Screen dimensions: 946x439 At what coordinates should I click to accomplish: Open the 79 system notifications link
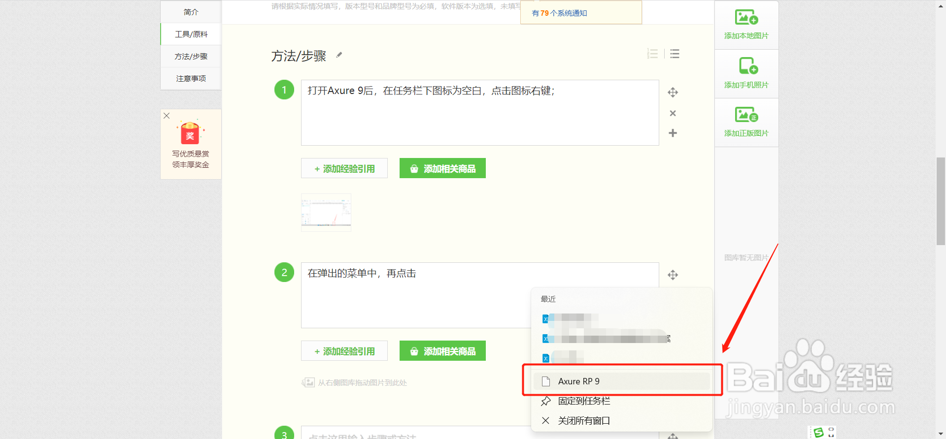[x=559, y=13]
